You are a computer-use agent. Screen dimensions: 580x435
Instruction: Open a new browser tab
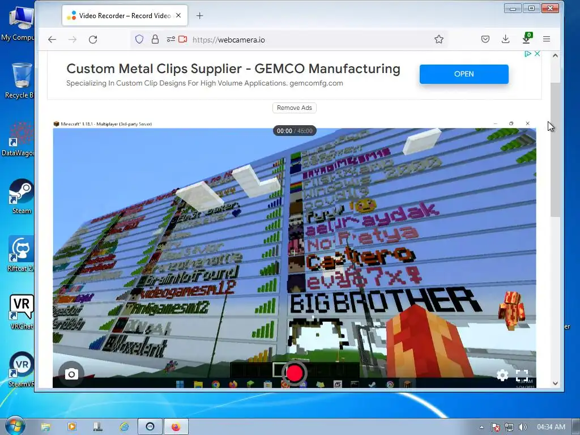(200, 15)
